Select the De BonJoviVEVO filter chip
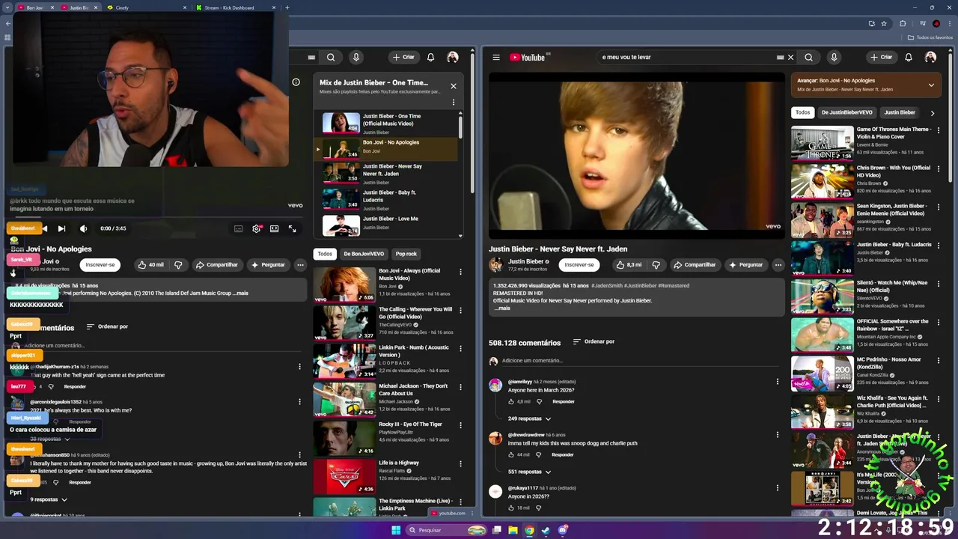 (x=364, y=254)
